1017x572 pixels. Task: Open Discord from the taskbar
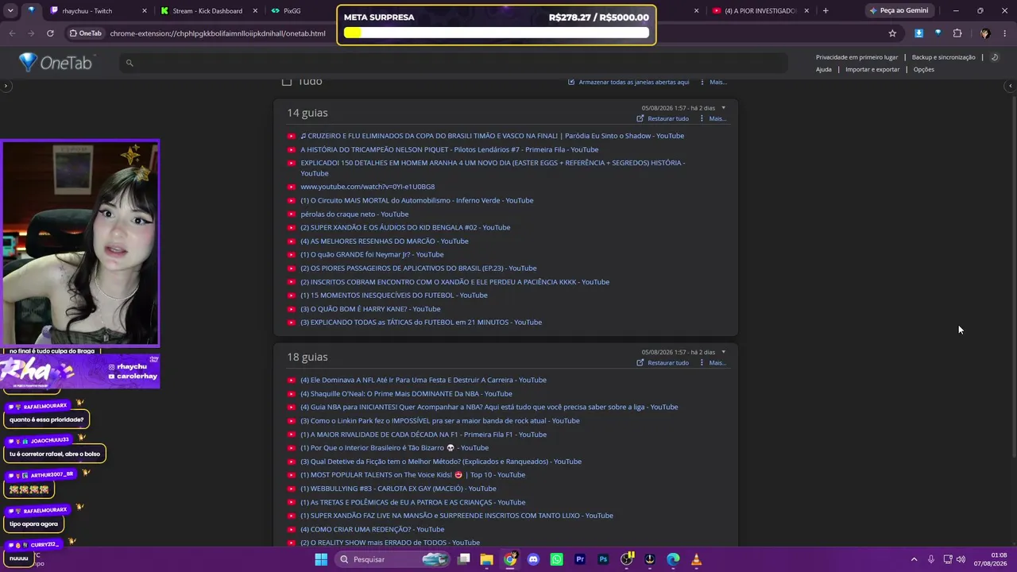(533, 559)
